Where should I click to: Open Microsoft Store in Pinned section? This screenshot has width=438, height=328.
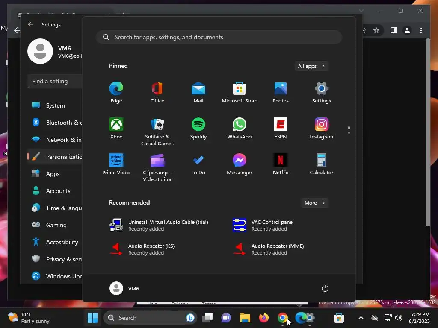coord(240,93)
